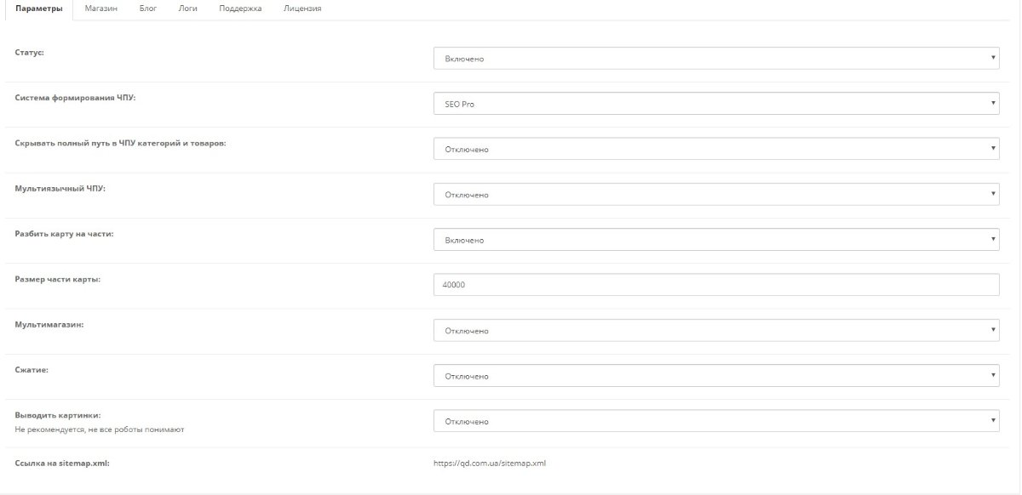Open the Выводить картинки dropdown

coord(716,421)
